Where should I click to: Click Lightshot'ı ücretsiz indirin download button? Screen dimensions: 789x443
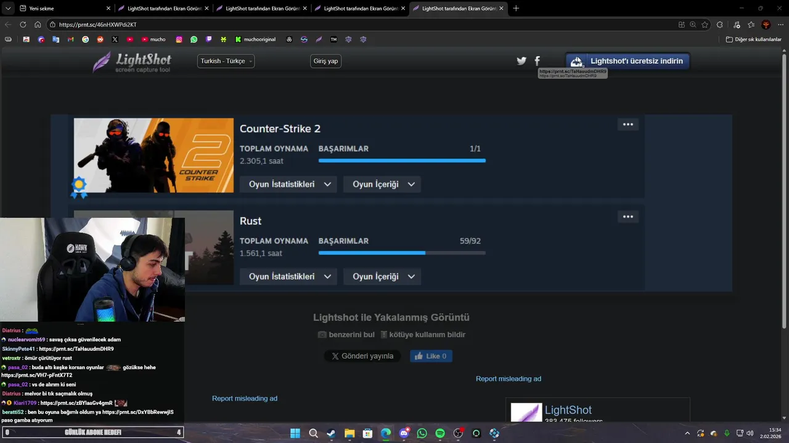click(628, 61)
